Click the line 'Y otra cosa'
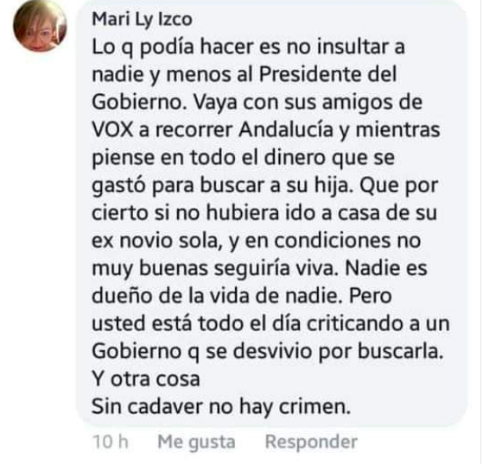 146,379
